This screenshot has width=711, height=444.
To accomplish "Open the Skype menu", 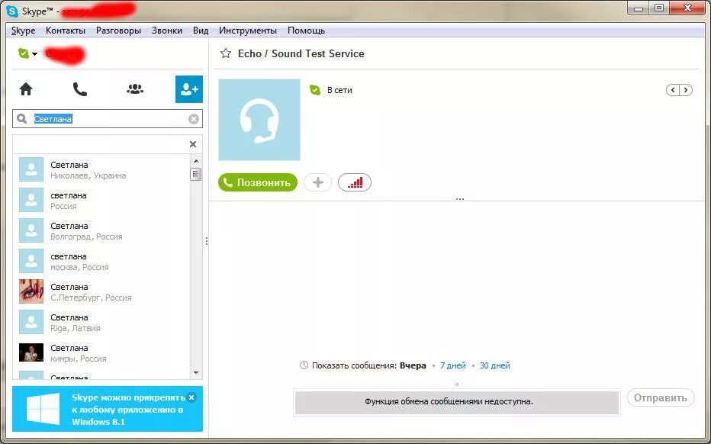I will [x=23, y=31].
